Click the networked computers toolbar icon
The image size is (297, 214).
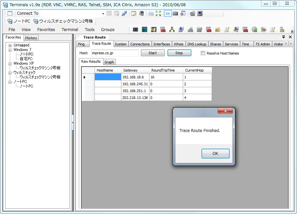click(x=192, y=13)
